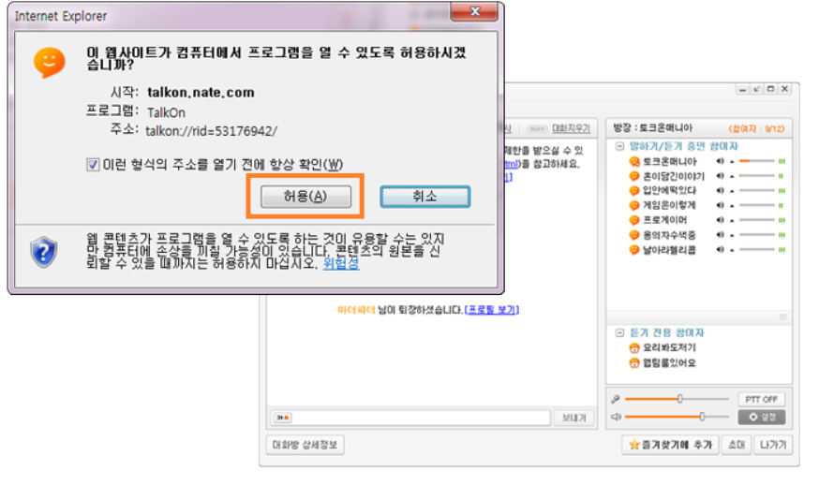Image resolution: width=819 pixels, height=486 pixels.
Task: Click the 초대 invite button
Action: tap(736, 445)
